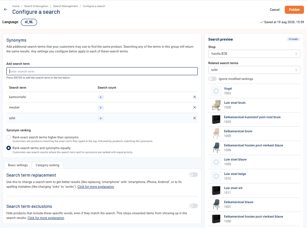Select Rank exact search terms higher radio
The width and height of the screenshot is (307, 228).
click(9, 137)
